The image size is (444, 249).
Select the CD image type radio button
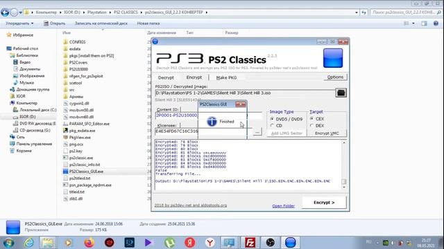pyautogui.click(x=276, y=126)
